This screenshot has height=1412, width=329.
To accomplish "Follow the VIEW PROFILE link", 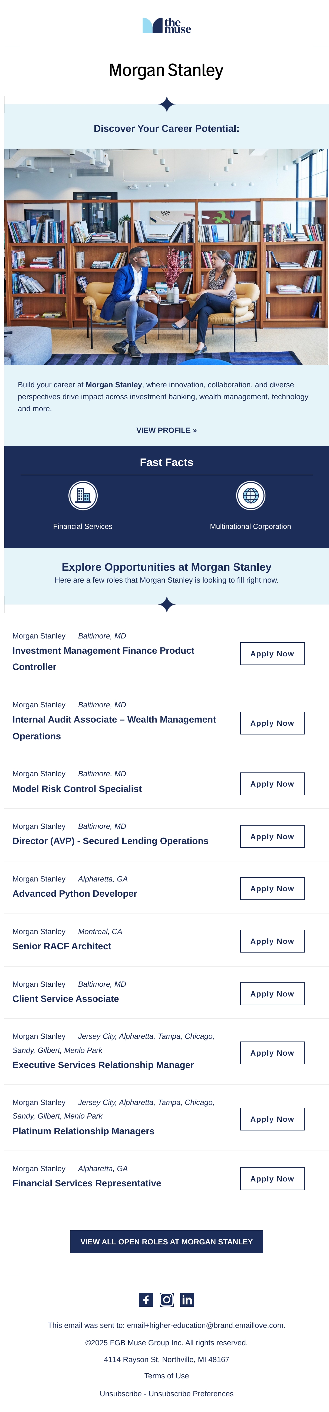I will coord(167,430).
